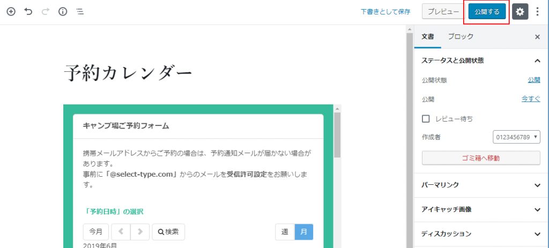Select the 文書 tab
The image size is (549, 248).
427,37
